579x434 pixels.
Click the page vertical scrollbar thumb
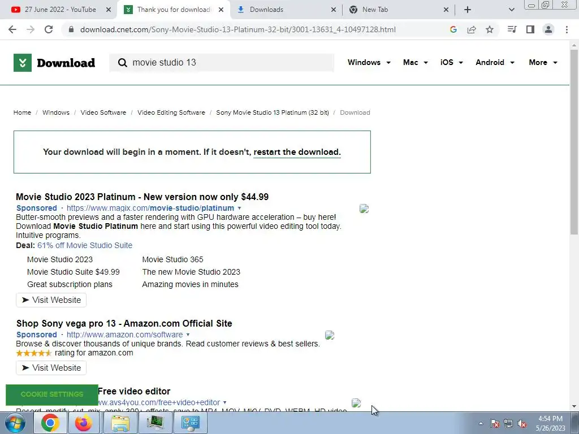click(574, 142)
